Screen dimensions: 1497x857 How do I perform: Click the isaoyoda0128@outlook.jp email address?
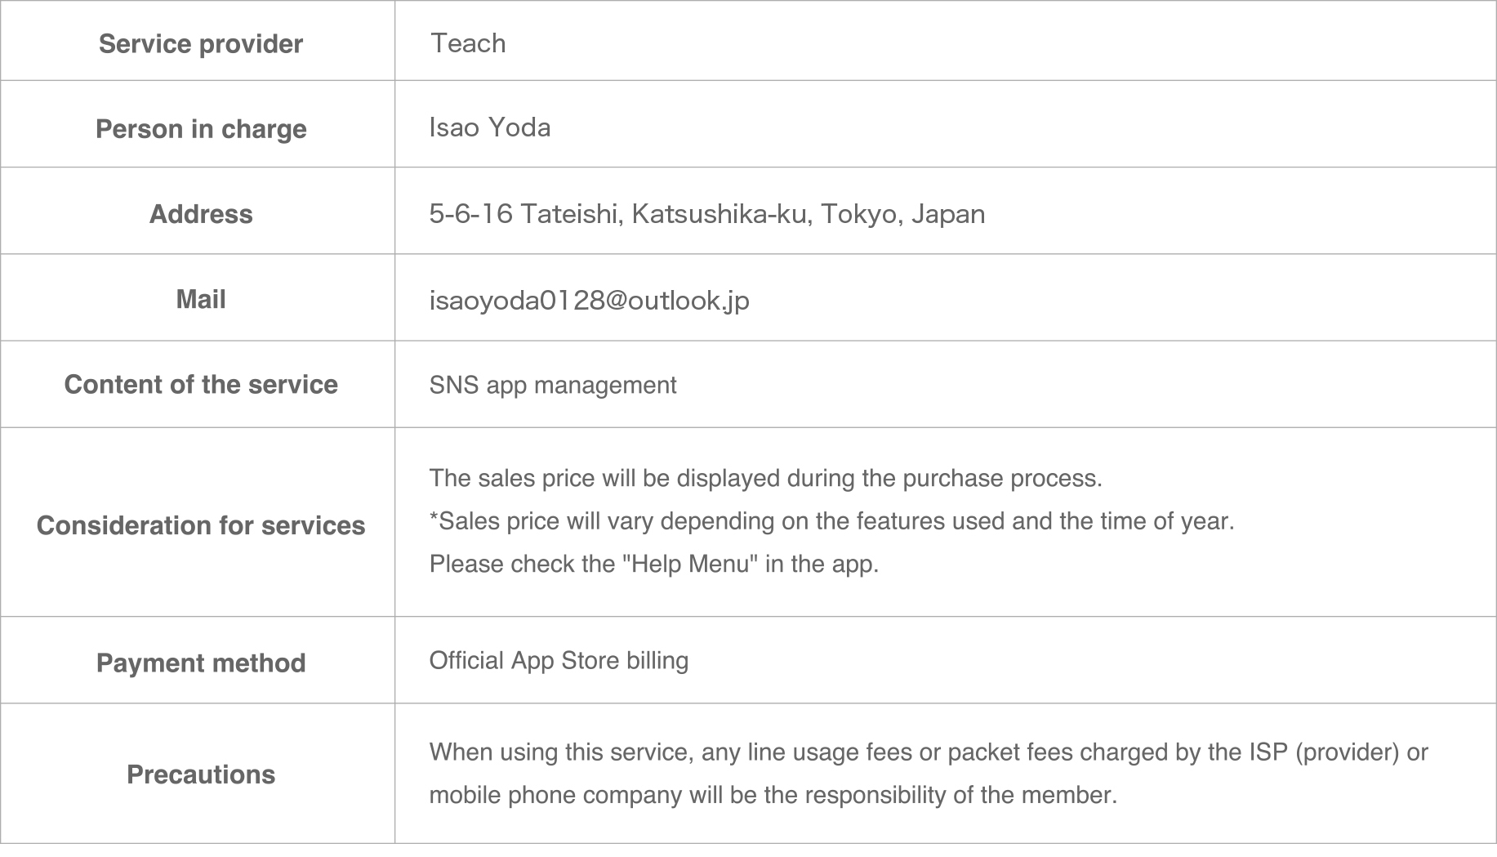point(589,301)
